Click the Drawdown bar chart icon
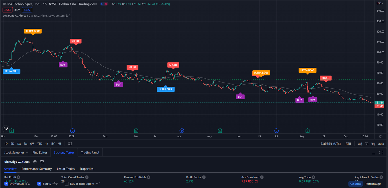 [x=27, y=184]
